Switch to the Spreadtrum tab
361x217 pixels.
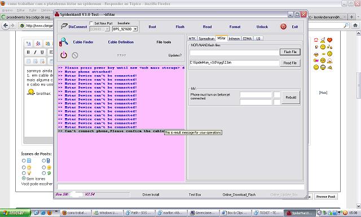click(x=206, y=38)
